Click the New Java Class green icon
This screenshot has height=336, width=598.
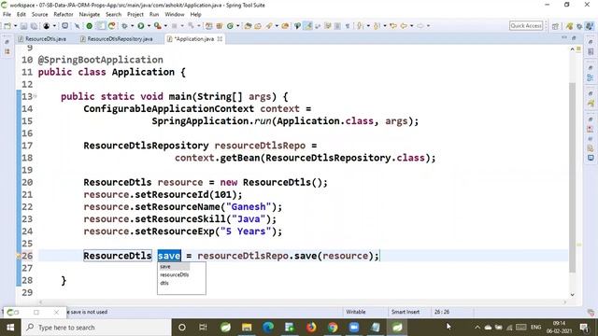coord(230,26)
